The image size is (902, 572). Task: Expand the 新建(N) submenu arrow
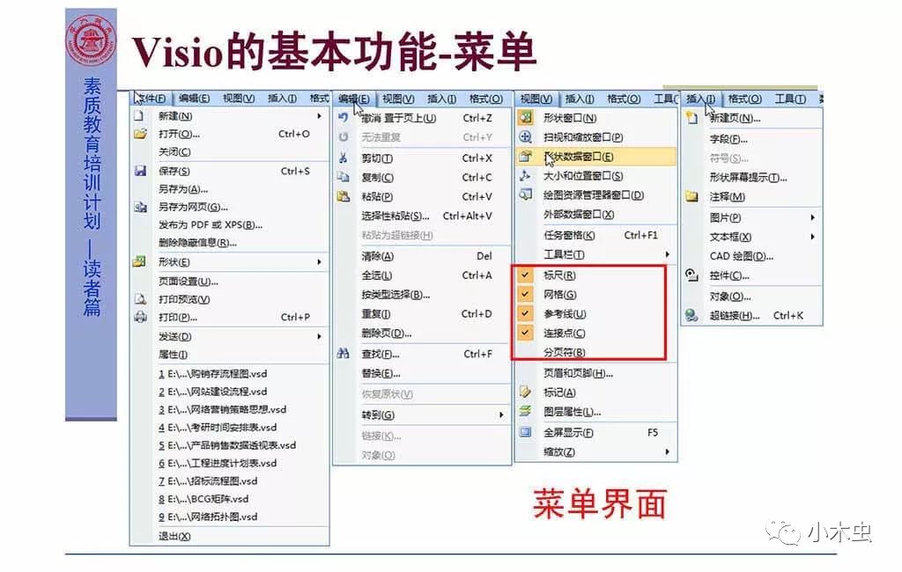[x=319, y=115]
